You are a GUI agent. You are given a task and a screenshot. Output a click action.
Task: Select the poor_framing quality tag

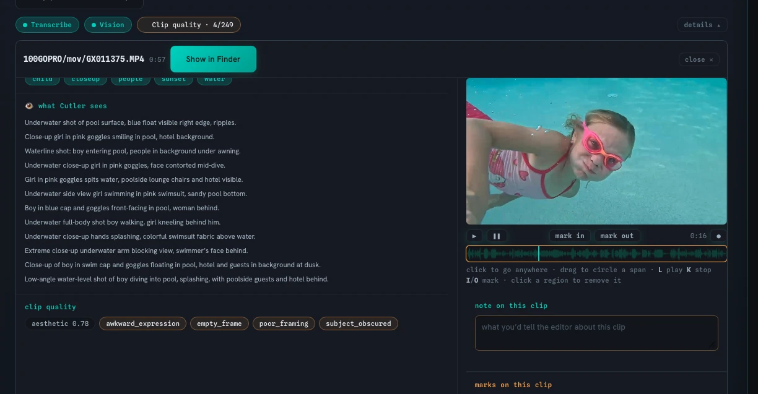click(284, 323)
